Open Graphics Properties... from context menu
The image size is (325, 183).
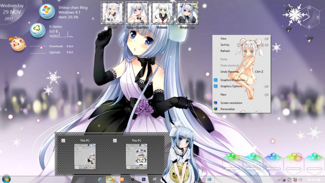pos(234,80)
